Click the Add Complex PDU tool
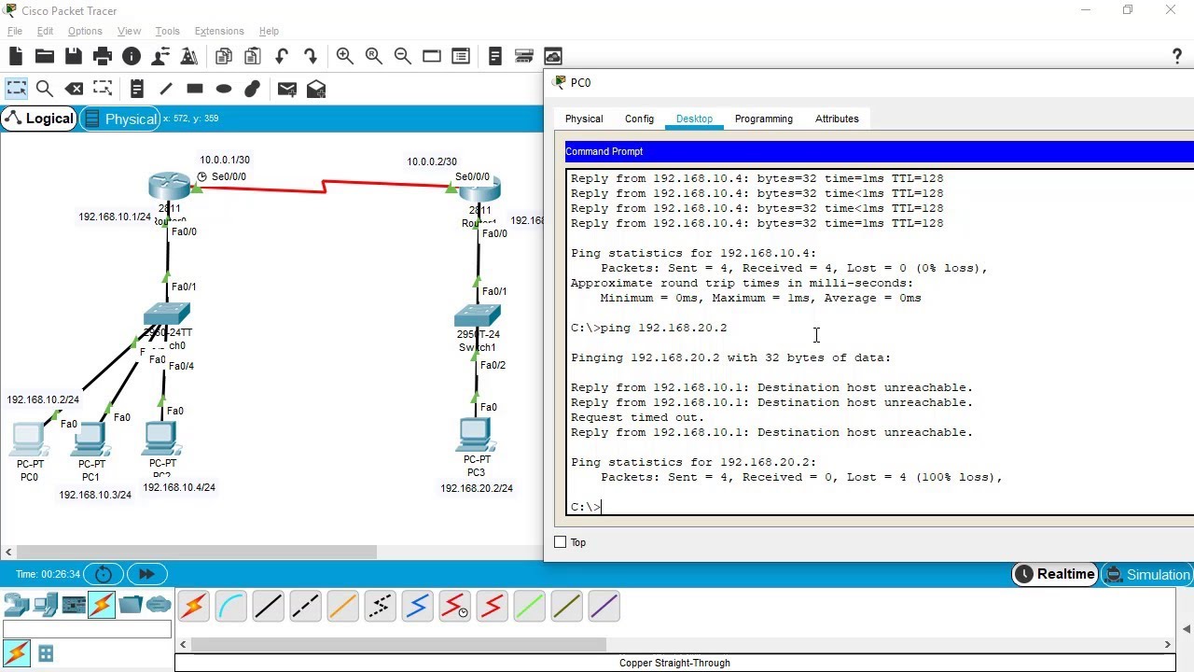This screenshot has height=672, width=1194. [x=315, y=89]
